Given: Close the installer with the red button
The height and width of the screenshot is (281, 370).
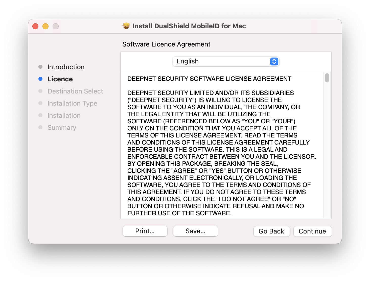Looking at the screenshot, I should coord(35,26).
